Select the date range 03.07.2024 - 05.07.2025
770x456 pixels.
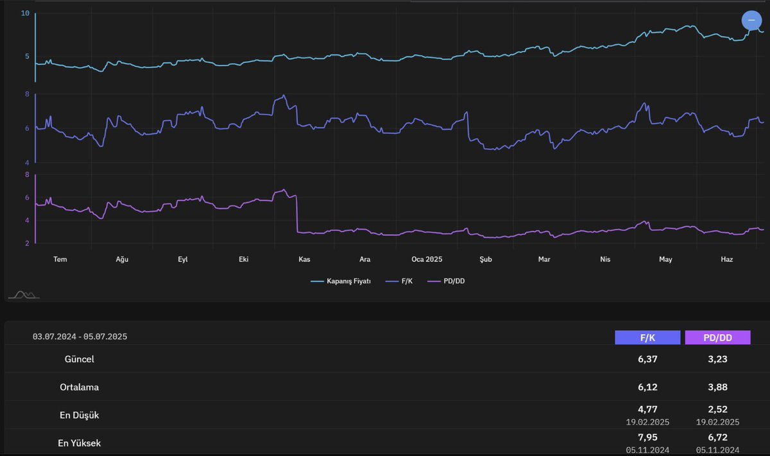coord(80,337)
